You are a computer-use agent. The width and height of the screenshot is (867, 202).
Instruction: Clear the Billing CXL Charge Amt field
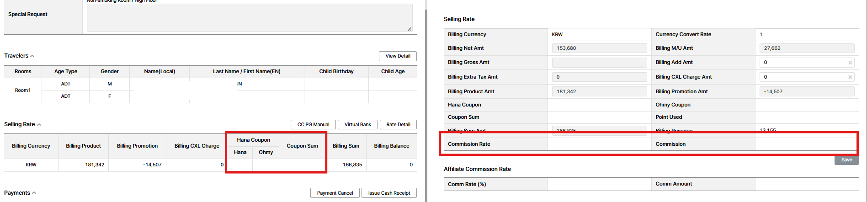pyautogui.click(x=850, y=77)
